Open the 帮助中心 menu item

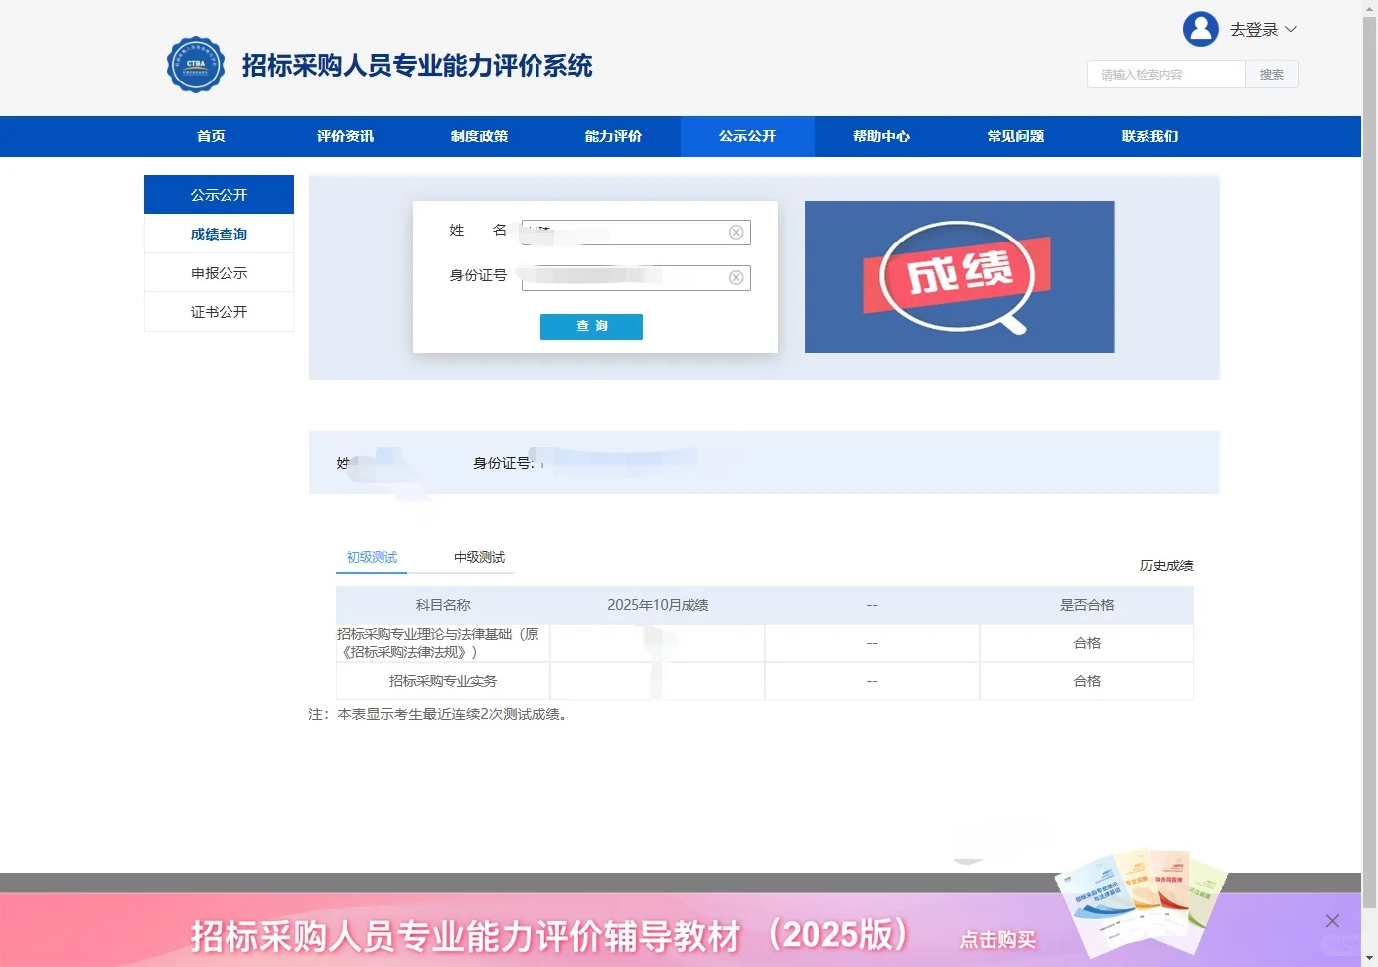[x=881, y=136]
